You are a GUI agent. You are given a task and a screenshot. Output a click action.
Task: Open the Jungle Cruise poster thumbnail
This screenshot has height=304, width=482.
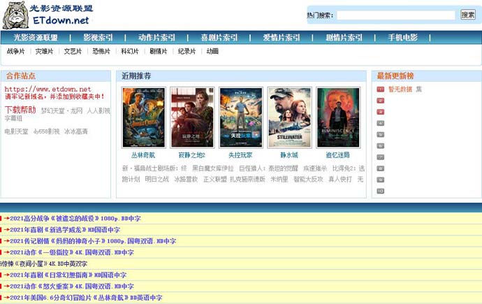(x=144, y=117)
